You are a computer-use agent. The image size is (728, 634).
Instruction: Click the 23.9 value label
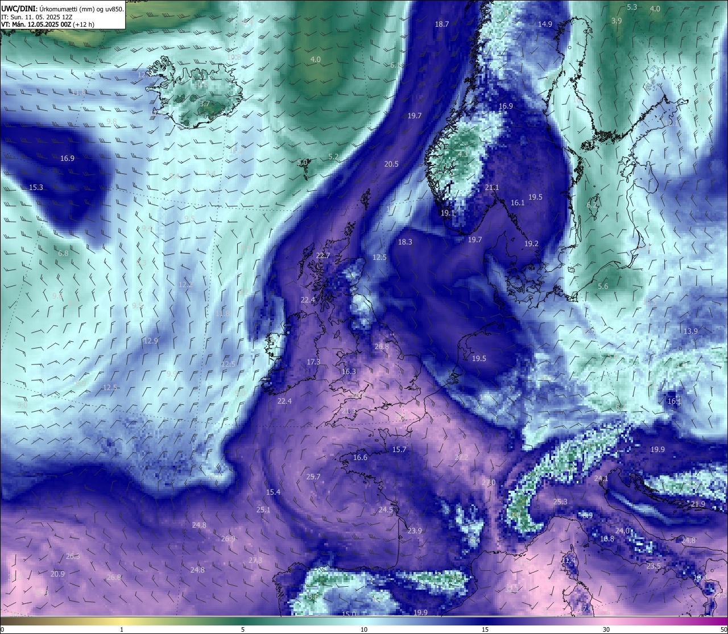[x=415, y=531]
